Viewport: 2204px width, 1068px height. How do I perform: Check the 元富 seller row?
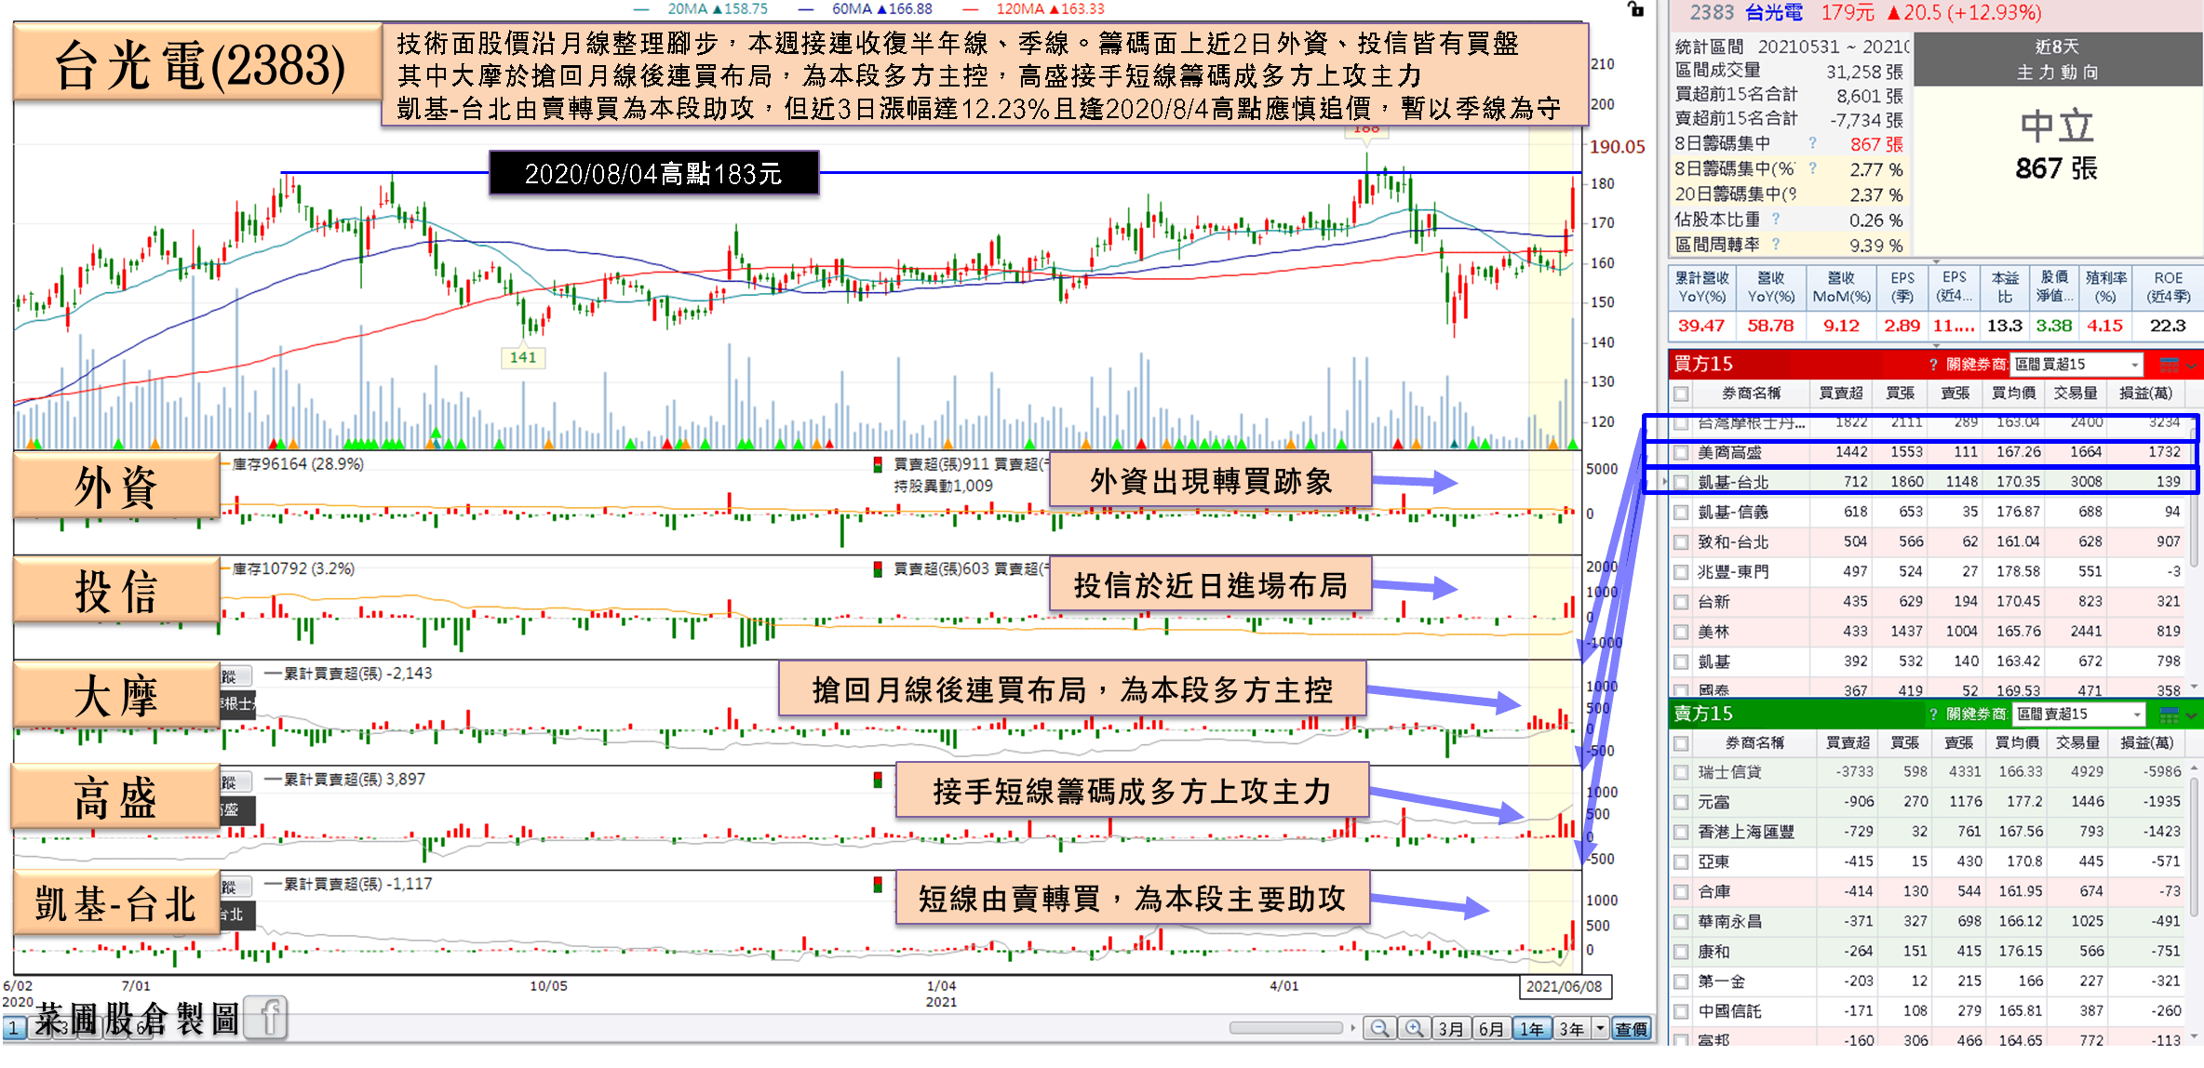pos(1681,802)
